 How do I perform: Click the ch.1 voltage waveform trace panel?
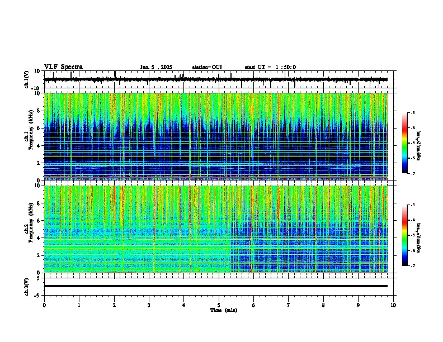[x=219, y=79]
